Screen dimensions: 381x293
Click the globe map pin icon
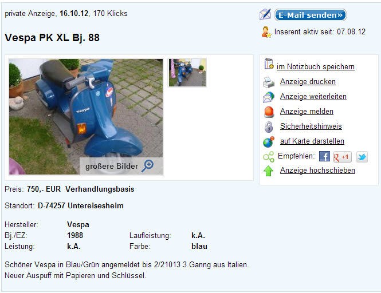point(269,142)
